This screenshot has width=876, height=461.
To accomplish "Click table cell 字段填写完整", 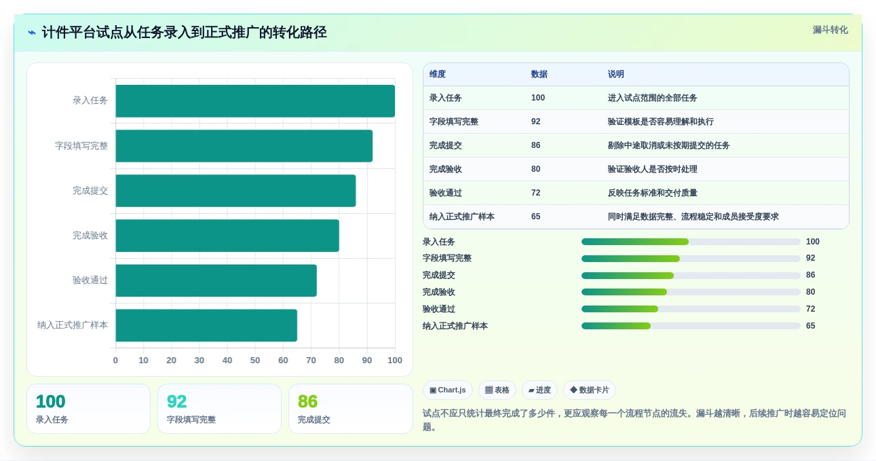I will click(x=454, y=122).
